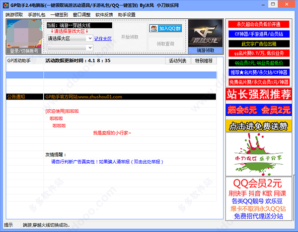This screenshot has width=298, height=232.
Task: Maximize the GP助手 window
Action: coord(273,4)
